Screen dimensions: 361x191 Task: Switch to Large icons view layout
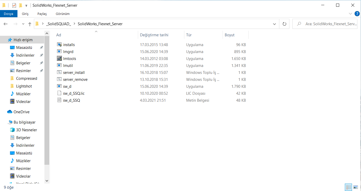click(x=356, y=187)
